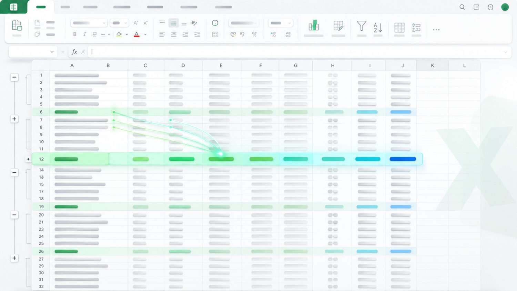Open search with magnifier icon
517x291 pixels.
pos(462,7)
